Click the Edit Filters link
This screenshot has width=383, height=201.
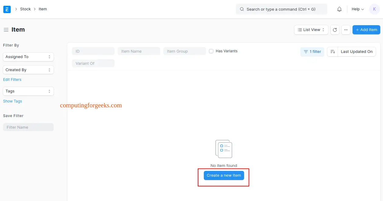(12, 79)
